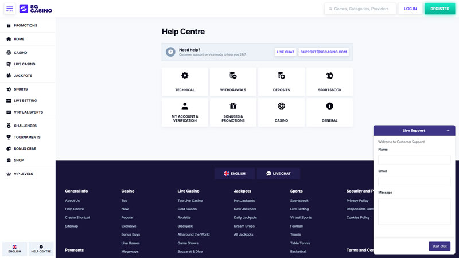Select the Deposits help category

pos(281,81)
